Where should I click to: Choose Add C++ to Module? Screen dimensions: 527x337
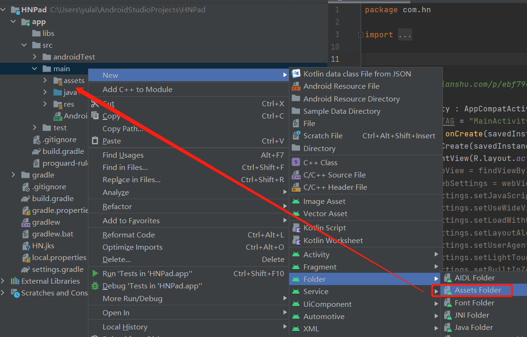pyautogui.click(x=189, y=89)
